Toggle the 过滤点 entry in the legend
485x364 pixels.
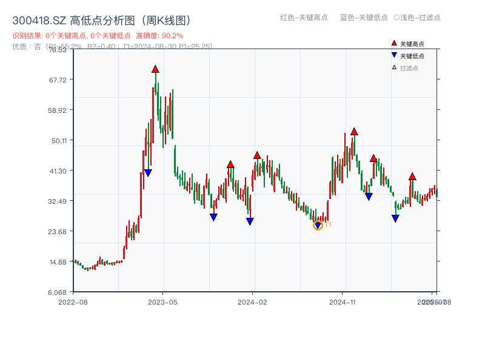pyautogui.click(x=405, y=67)
